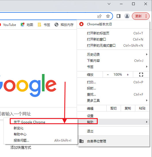Choose 退出 to exit Chrome
Image resolution: width=152 pixels, height=157 pixels.
point(113,131)
